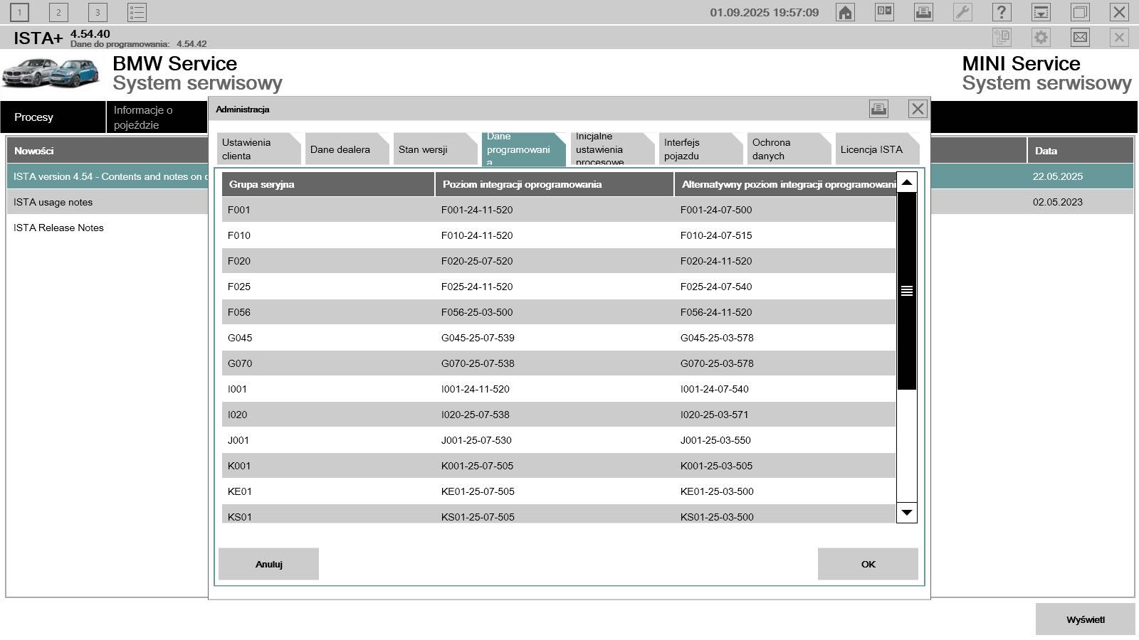
Task: Click scrollbar down arrow in table
Action: (x=906, y=512)
